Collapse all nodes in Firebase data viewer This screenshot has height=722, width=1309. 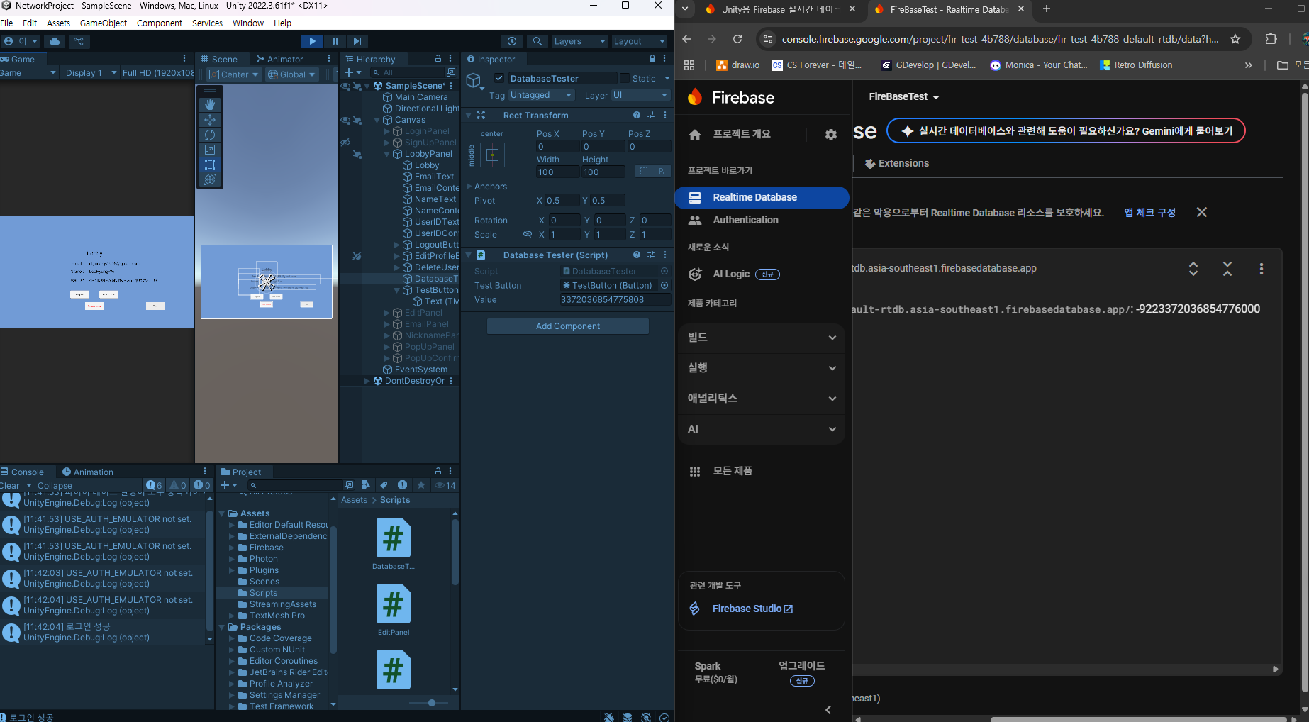[x=1227, y=269]
